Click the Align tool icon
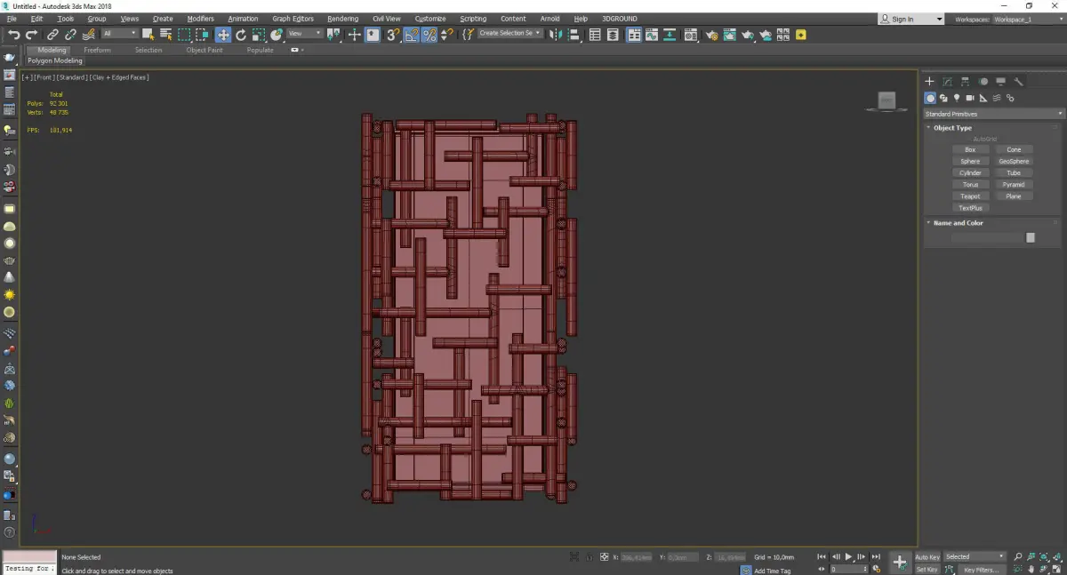This screenshot has height=575, width=1067. coord(574,35)
